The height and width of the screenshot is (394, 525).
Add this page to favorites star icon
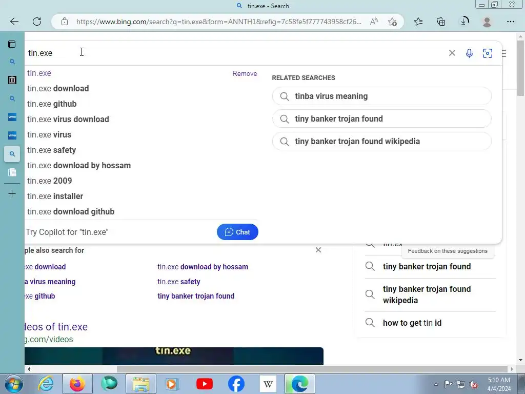point(392,22)
